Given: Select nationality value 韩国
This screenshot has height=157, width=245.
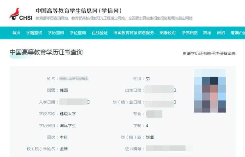Looking at the screenshot, I should coord(64,90).
